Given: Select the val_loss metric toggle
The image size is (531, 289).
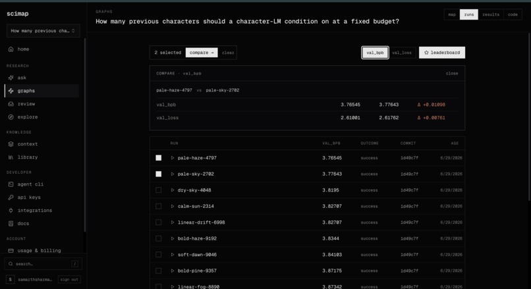Looking at the screenshot, I should (x=402, y=53).
